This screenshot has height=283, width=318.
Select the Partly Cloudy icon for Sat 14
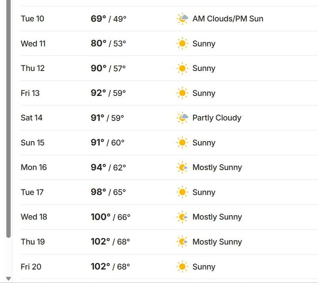pos(182,118)
